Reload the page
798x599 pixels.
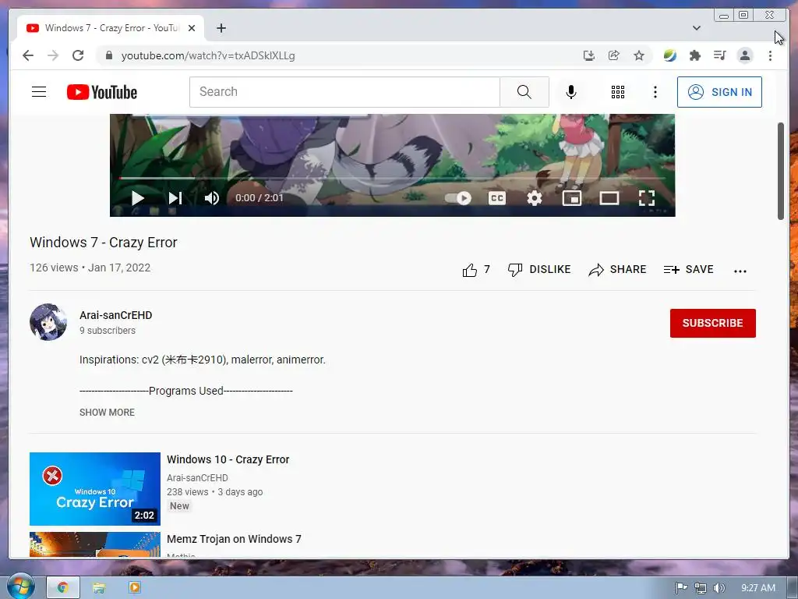78,55
